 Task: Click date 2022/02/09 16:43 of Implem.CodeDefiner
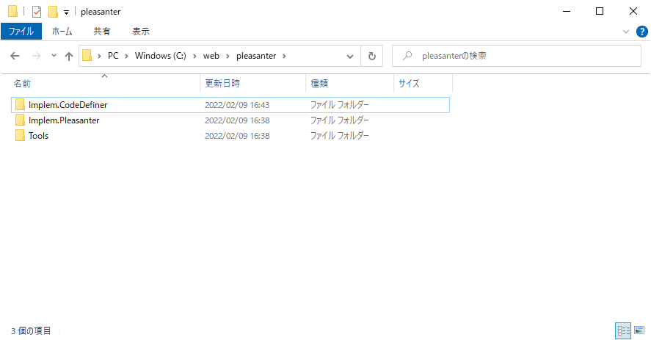(237, 105)
